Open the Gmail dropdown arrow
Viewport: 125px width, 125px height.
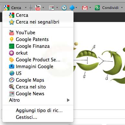tap(90, 8)
